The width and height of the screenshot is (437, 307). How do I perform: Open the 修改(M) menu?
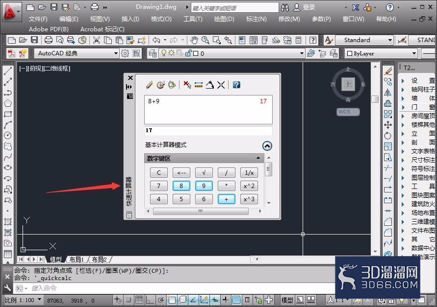tap(289, 19)
